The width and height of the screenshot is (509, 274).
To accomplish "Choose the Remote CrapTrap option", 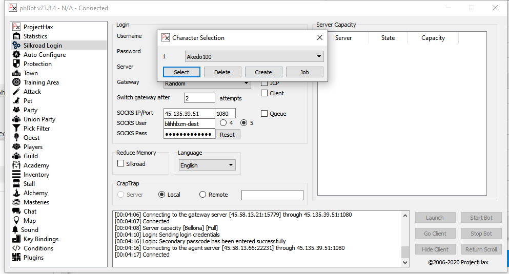I will point(202,195).
